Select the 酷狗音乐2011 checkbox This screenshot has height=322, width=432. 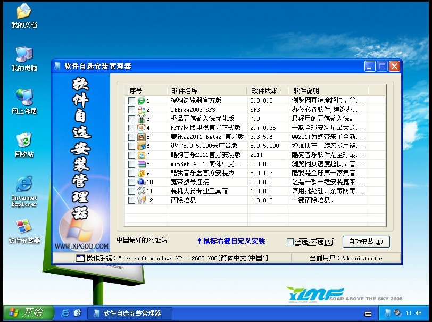coord(132,155)
